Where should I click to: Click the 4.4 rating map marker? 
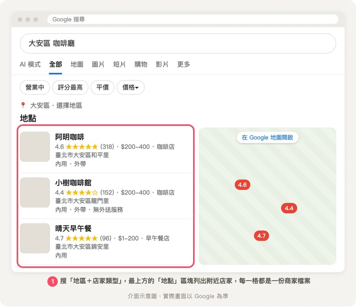tap(289, 208)
